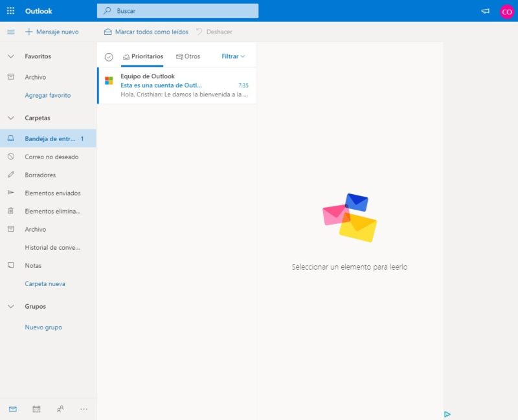Open the Calendar icon in bottom bar
Image resolution: width=518 pixels, height=420 pixels.
(36, 410)
